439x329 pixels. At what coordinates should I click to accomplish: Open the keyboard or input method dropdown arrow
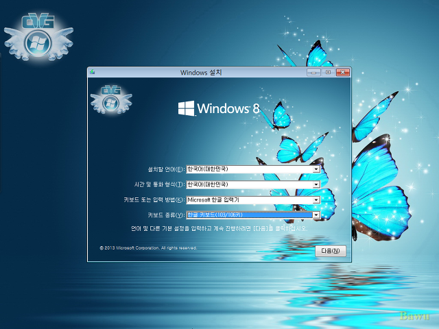click(x=316, y=200)
